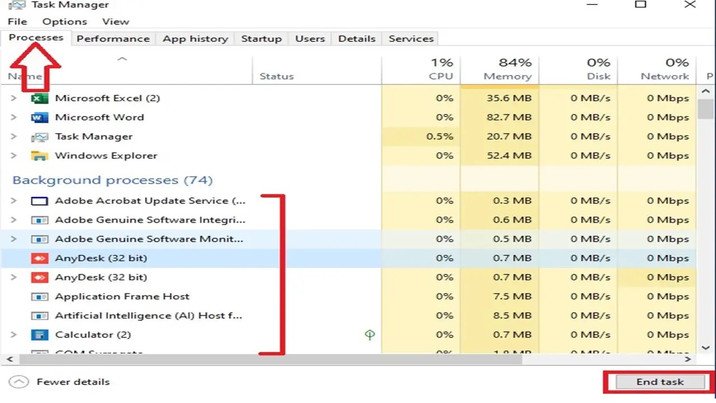Open the File menu
Viewport: 716px width, 403px height.
point(17,21)
